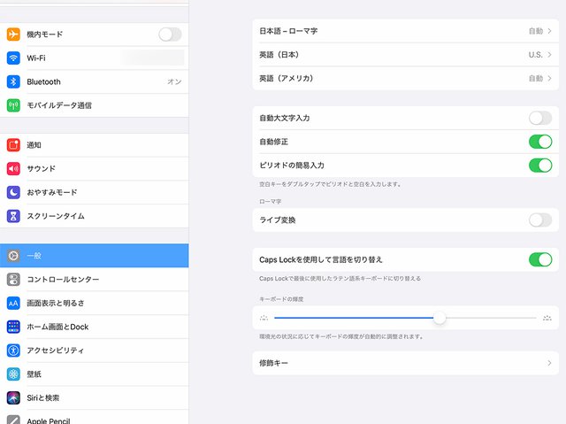Screen dimensions: 566x424
Task: Turn on 機内モード airplane mode switch
Action: 170,35
